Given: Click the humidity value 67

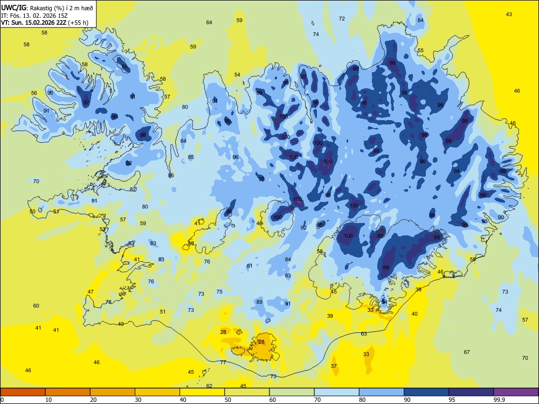Looking at the screenshot, I should [x=466, y=352].
